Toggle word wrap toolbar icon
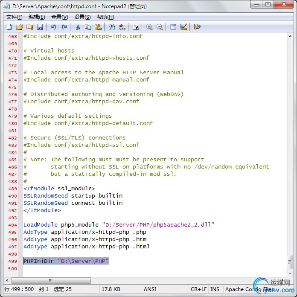This screenshot has width=297, height=297. pos(136,27)
